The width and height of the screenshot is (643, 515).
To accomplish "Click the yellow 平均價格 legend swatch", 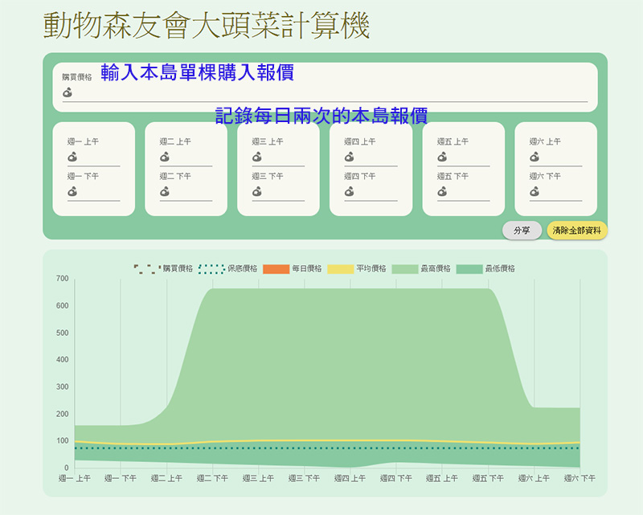I will coord(341,268).
